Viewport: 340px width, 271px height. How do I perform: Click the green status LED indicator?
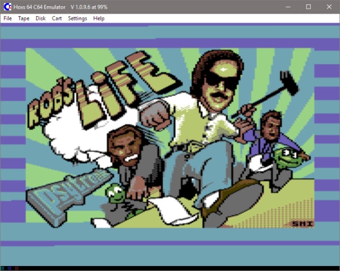(2, 269)
